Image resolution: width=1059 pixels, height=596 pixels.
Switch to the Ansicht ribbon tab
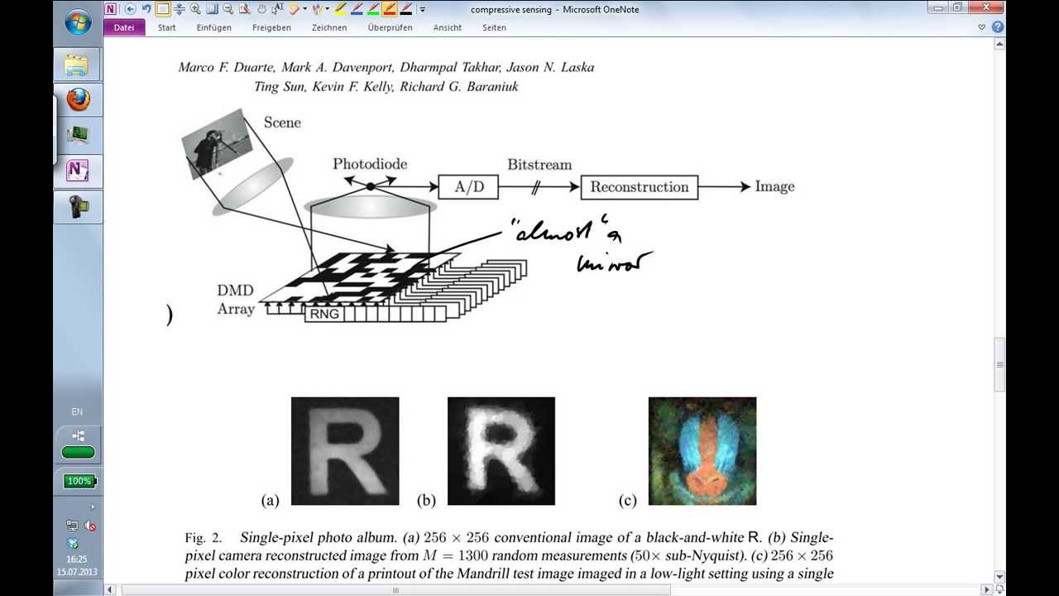click(x=447, y=27)
